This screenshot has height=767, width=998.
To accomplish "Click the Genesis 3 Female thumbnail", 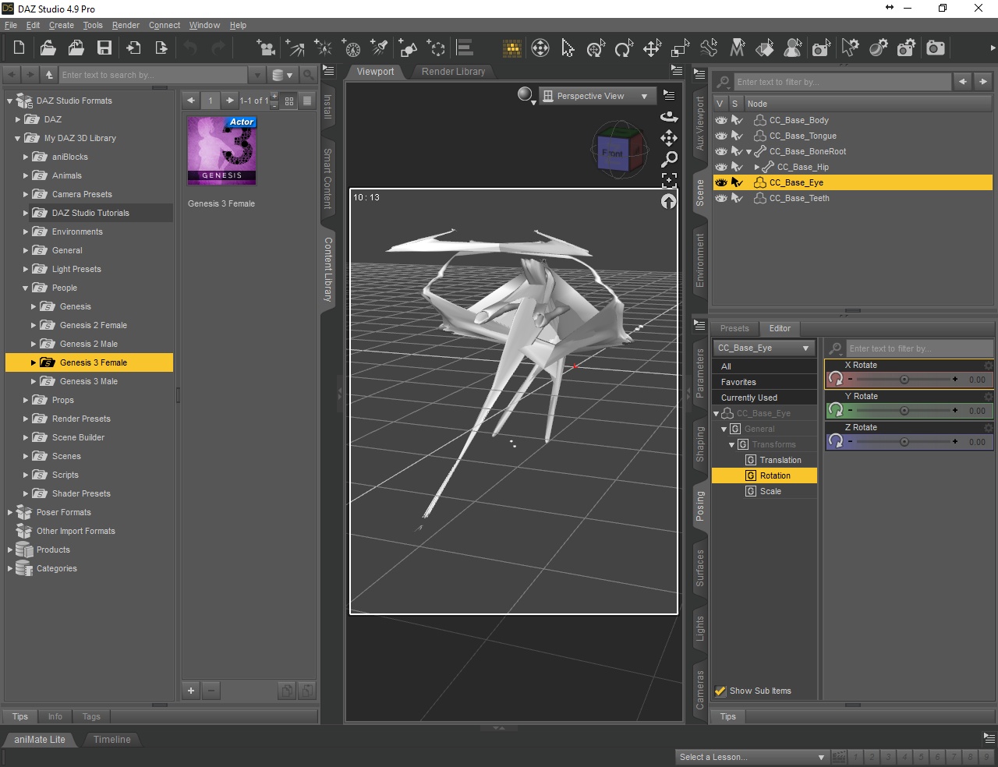I will coord(222,150).
